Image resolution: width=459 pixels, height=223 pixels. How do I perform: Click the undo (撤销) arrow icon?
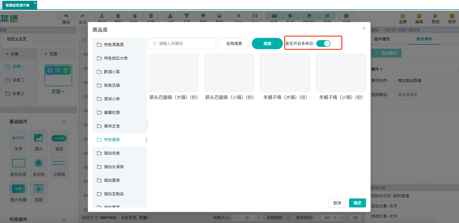pos(66,16)
